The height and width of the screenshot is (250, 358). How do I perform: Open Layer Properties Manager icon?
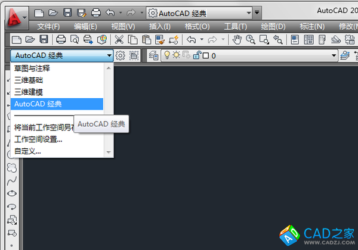point(153,55)
